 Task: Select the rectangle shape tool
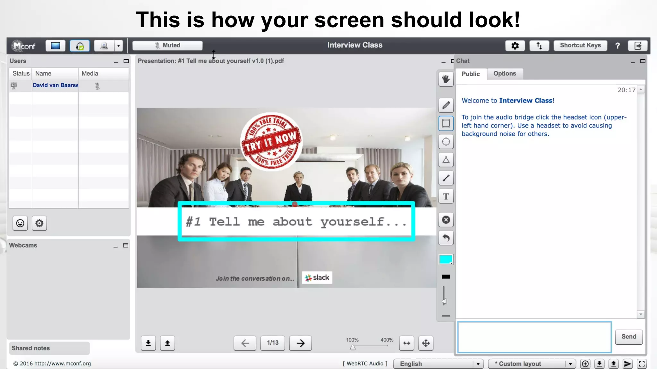pos(446,124)
